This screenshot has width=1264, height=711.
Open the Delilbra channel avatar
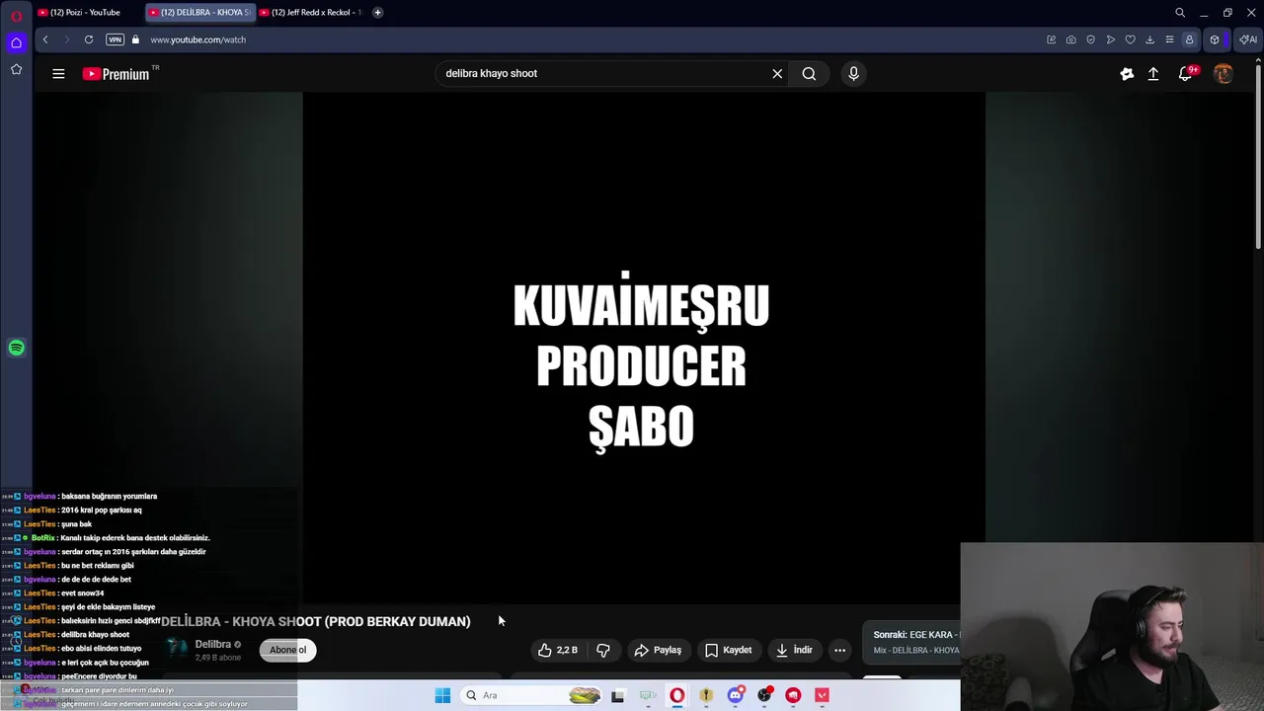[176, 649]
